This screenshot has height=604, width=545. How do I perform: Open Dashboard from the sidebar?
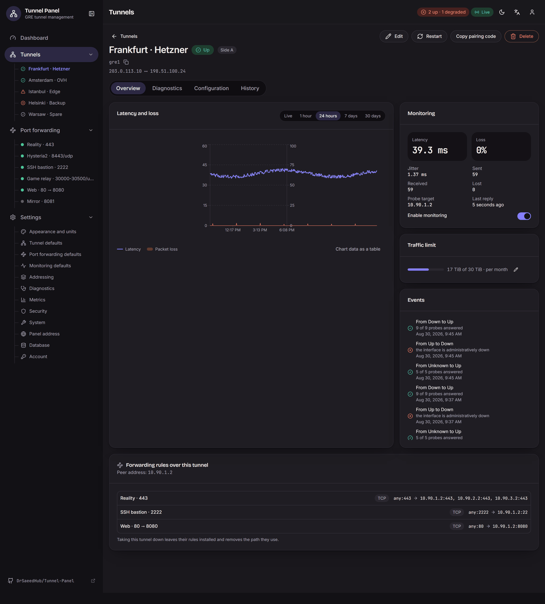51,38
